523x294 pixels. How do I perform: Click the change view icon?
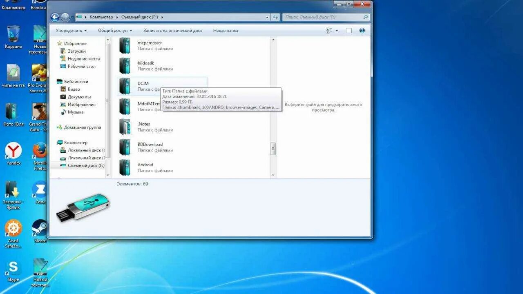pos(329,31)
